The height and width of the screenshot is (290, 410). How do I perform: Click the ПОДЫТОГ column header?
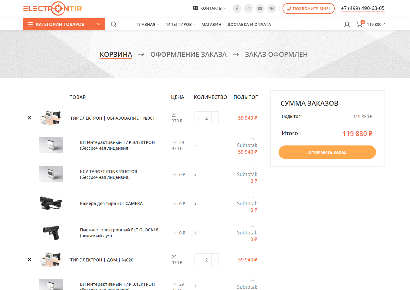pos(246,97)
